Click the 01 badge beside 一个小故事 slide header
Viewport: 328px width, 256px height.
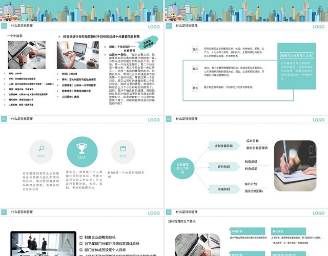click(x=4, y=26)
